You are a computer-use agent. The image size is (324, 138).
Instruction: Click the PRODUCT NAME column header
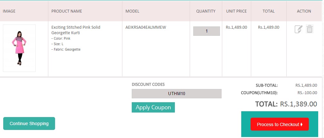point(67,11)
